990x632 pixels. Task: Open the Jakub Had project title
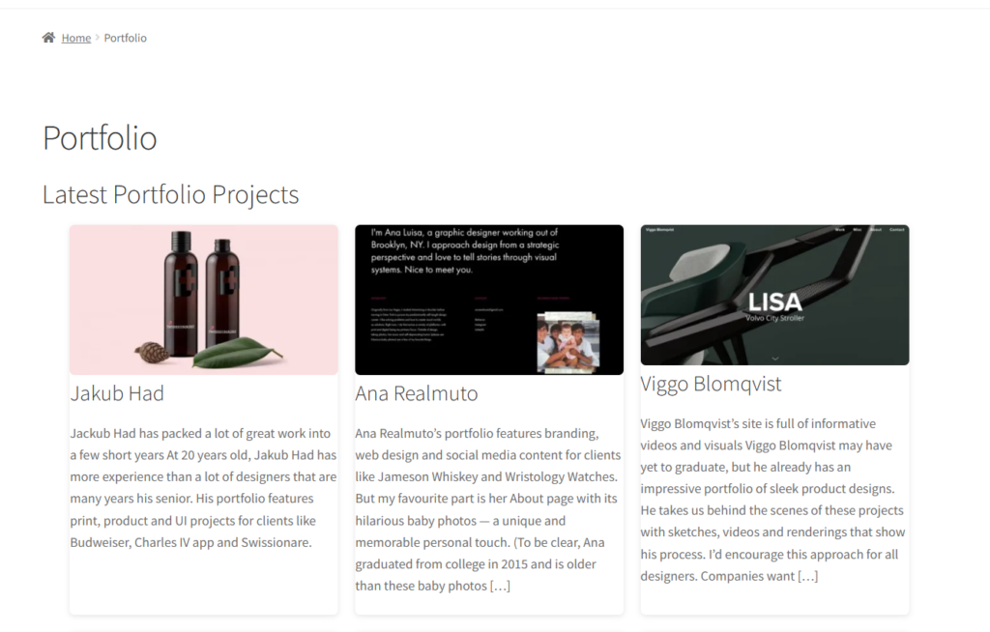(x=117, y=393)
